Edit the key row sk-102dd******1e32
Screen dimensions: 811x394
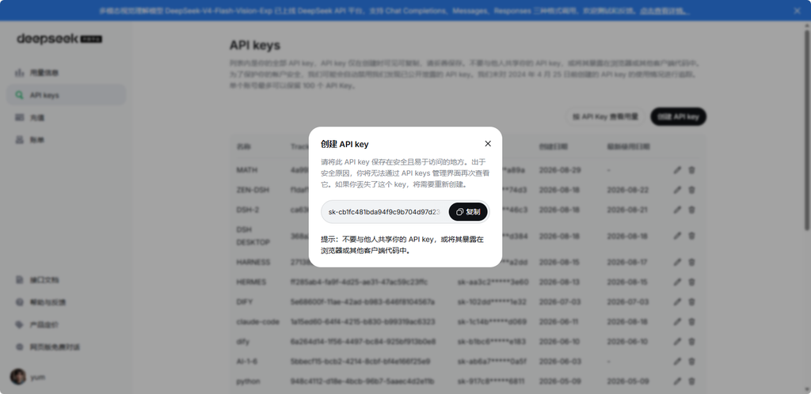677,301
